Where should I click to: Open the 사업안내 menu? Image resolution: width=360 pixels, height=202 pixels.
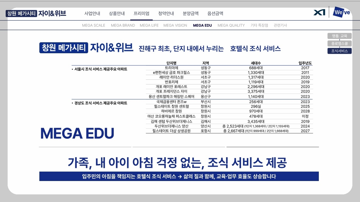pyautogui.click(x=92, y=13)
